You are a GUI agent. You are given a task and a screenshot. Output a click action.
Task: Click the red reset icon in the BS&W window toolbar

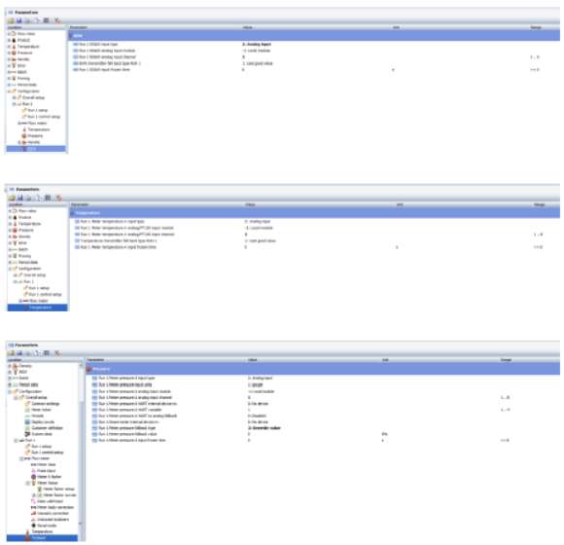(57, 20)
